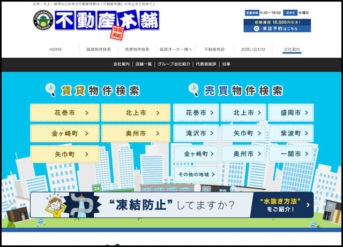343x247 pixels.
Task: Click the 定休日 label badge
Action: (x=290, y=13)
